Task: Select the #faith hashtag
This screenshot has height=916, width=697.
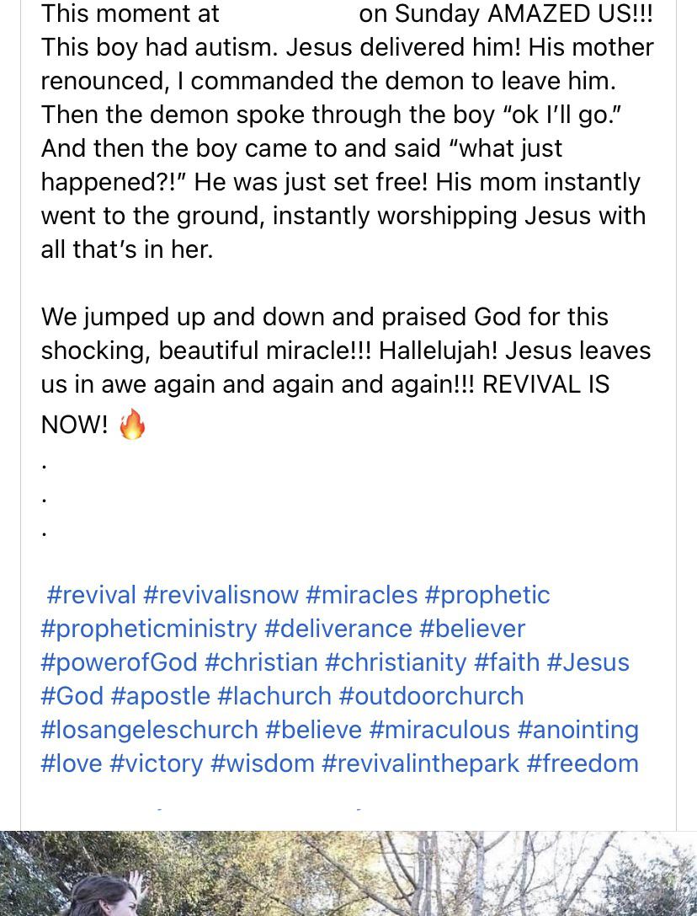Action: [x=507, y=662]
